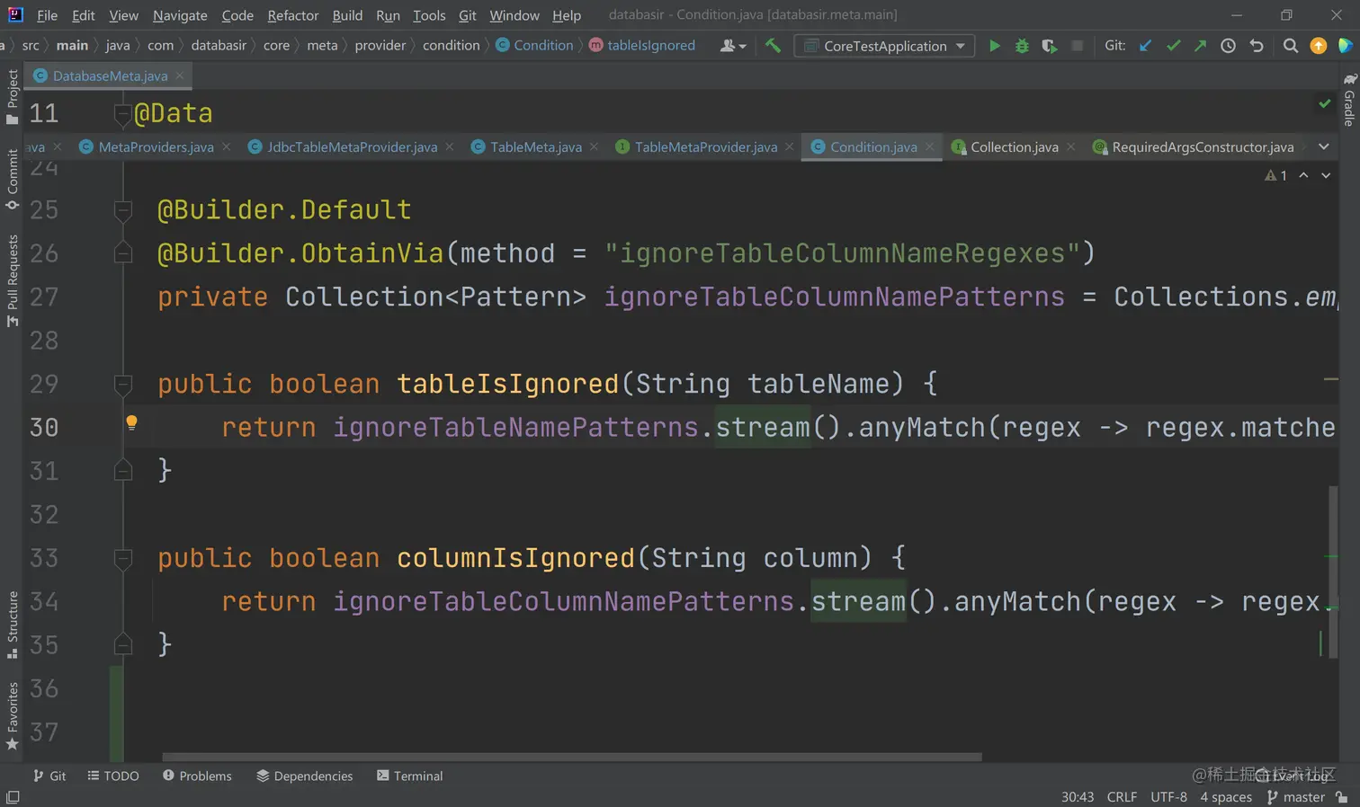
Task: Open the Git tool window at bottom
Action: (49, 776)
